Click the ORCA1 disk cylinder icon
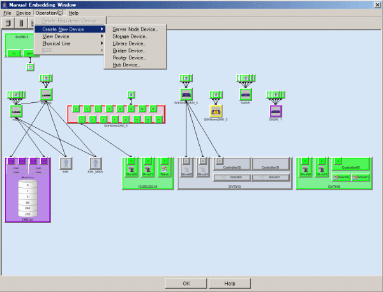Image resolution: width=383 pixels, height=292 pixels. pyautogui.click(x=27, y=198)
